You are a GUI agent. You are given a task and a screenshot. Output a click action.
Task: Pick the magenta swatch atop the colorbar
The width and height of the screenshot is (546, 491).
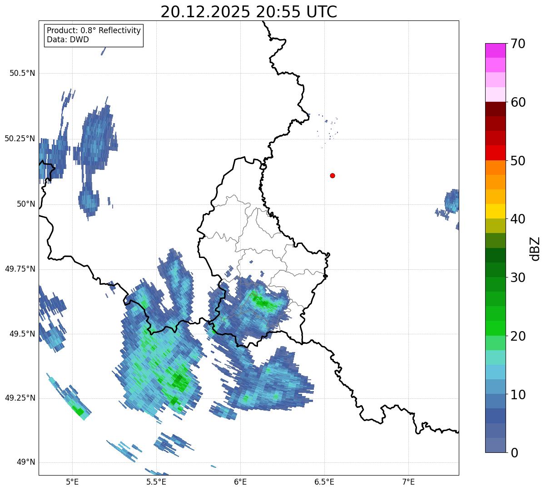click(495, 50)
